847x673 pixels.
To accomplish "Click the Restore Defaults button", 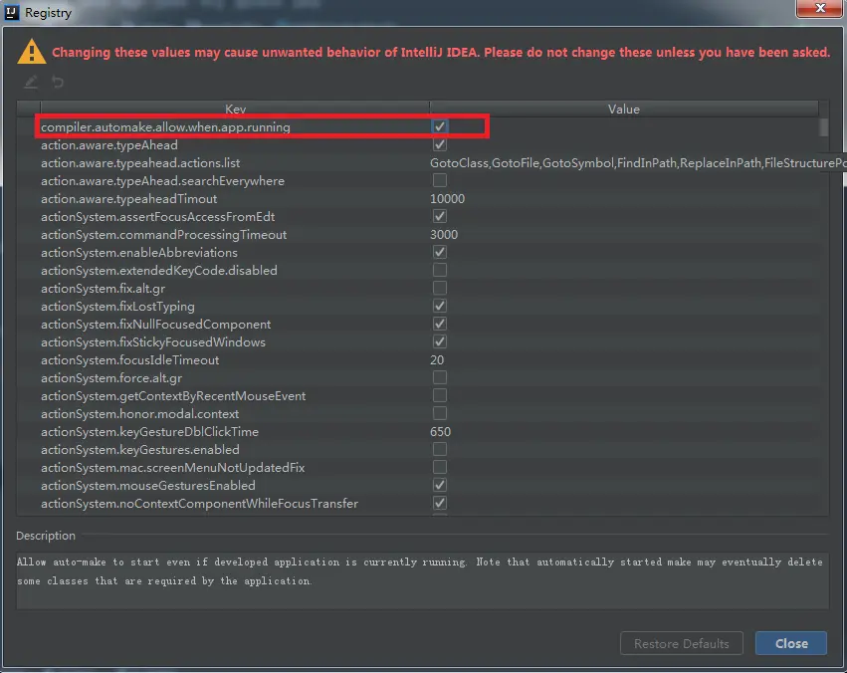I will [682, 643].
